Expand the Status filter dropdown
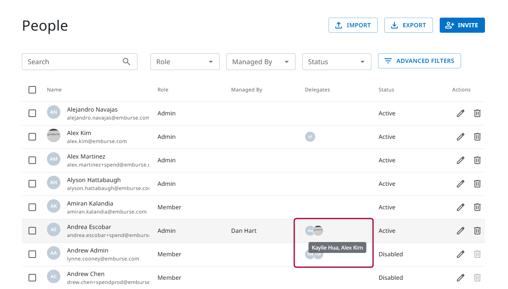The width and height of the screenshot is (508, 289). [337, 61]
